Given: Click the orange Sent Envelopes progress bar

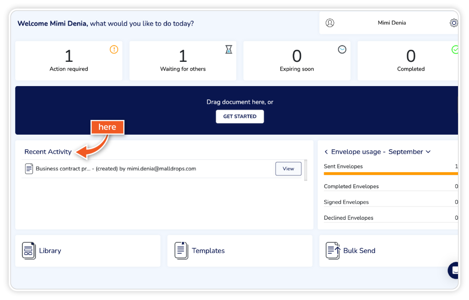Looking at the screenshot, I should click(389, 174).
